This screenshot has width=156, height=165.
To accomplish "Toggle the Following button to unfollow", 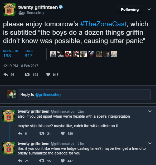I will tap(130, 9).
